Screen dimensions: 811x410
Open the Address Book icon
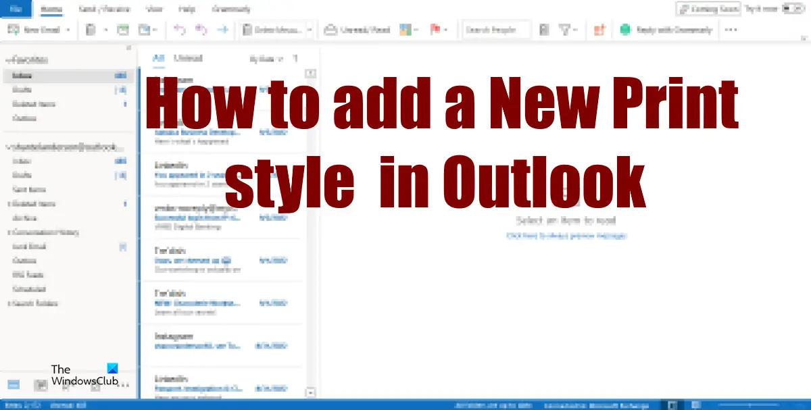(545, 29)
